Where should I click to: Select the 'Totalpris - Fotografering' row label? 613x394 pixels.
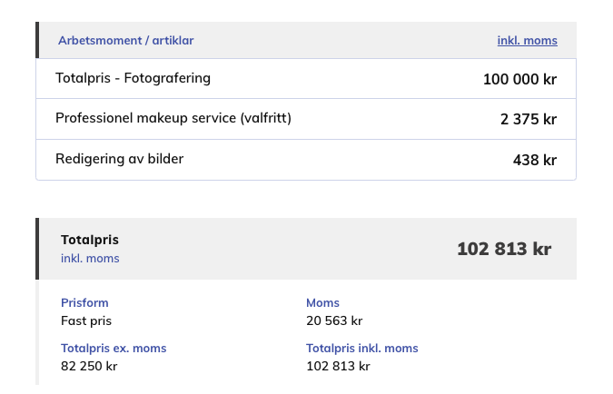coord(133,78)
